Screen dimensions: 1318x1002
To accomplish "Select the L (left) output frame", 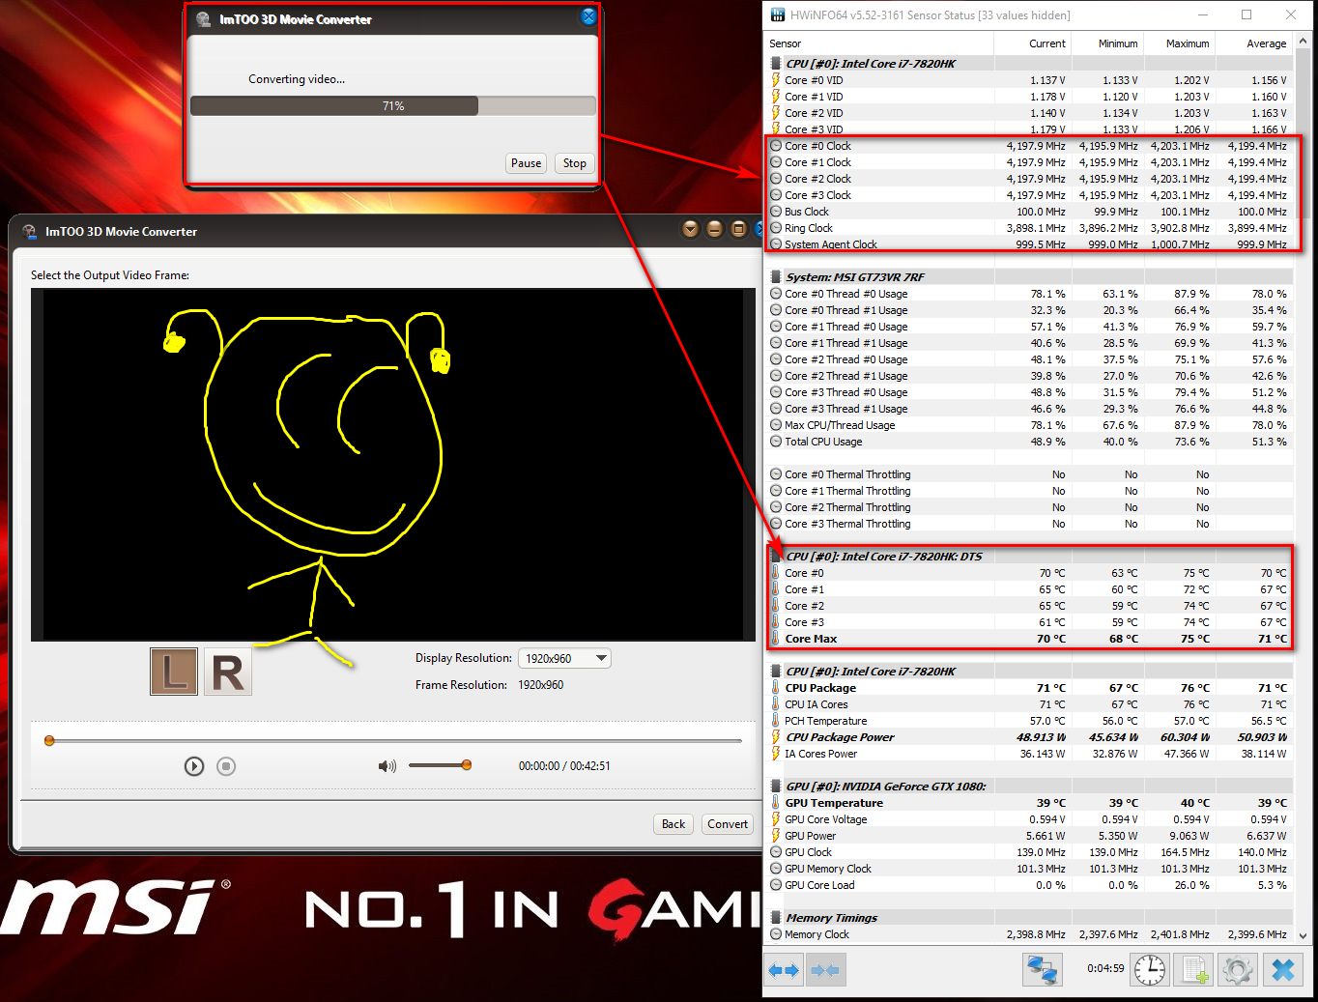I will point(174,672).
